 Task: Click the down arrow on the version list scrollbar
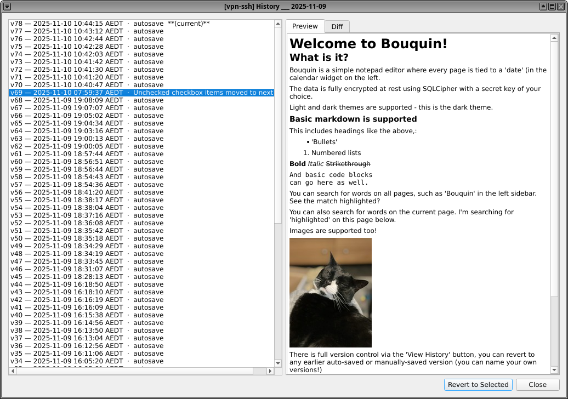click(x=277, y=363)
